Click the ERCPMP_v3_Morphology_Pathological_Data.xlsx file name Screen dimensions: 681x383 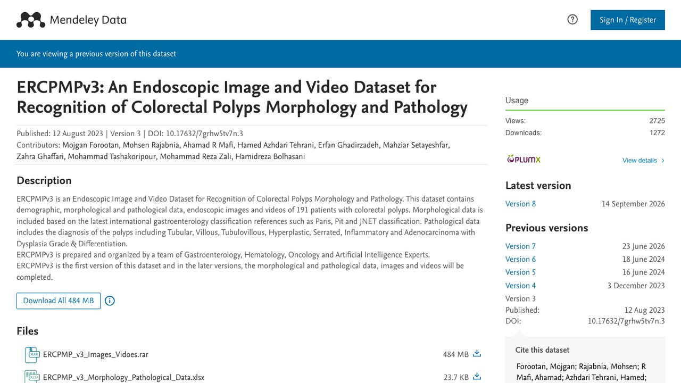(x=123, y=377)
